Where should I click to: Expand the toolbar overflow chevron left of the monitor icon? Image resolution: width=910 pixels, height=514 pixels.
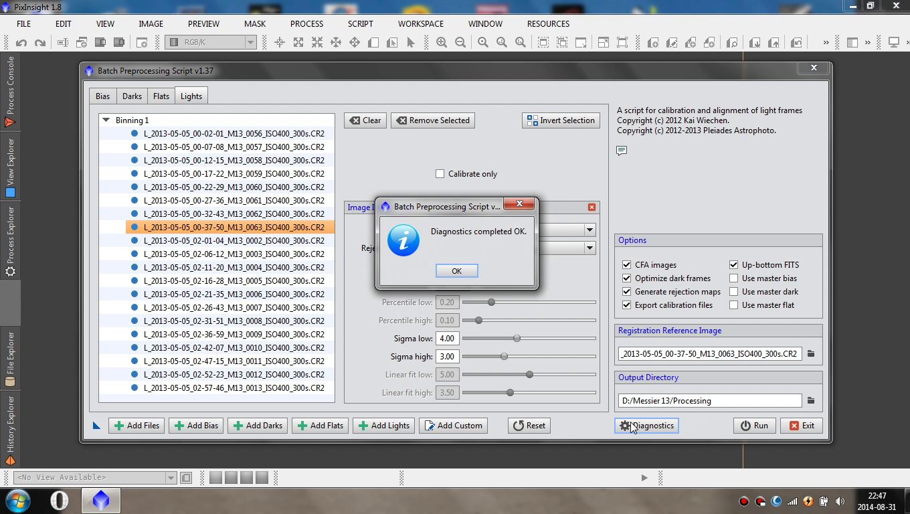(867, 42)
